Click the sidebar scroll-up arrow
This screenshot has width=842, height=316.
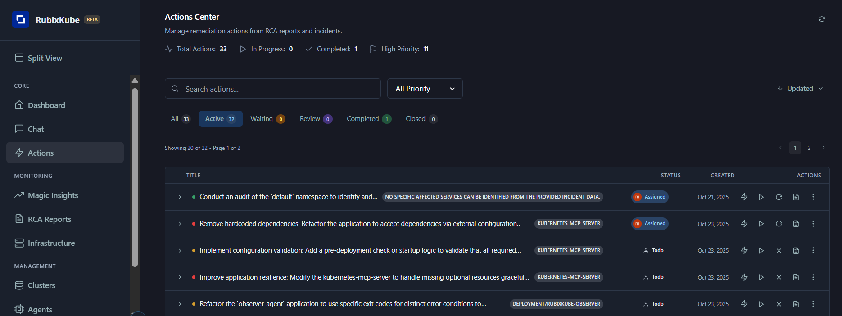(x=135, y=81)
